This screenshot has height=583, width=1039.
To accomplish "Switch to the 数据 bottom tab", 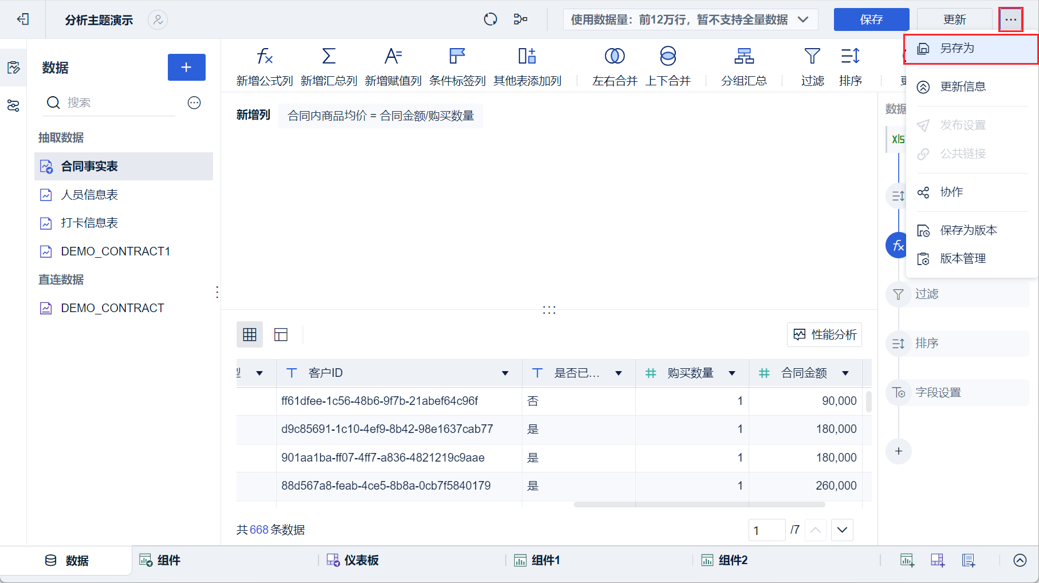I will [x=66, y=561].
